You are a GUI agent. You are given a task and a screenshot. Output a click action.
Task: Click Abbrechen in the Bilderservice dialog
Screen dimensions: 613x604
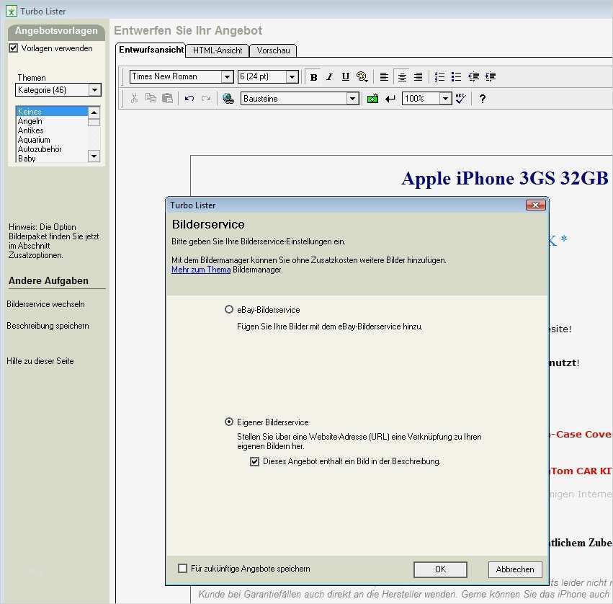point(515,569)
